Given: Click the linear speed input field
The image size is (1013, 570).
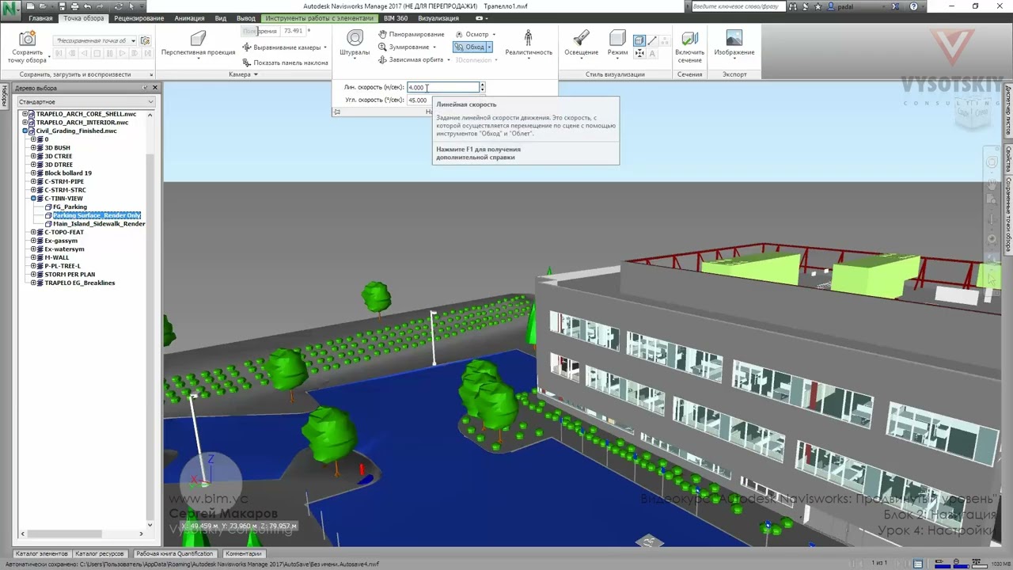Looking at the screenshot, I should [442, 87].
